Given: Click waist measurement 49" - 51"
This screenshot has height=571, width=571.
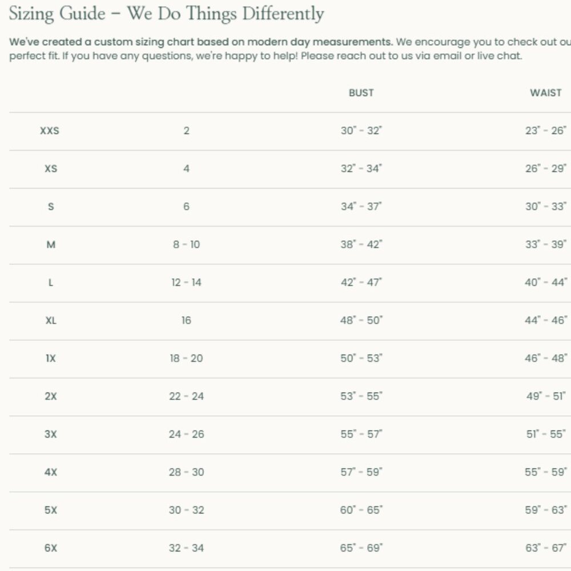Looking at the screenshot, I should pyautogui.click(x=545, y=396).
